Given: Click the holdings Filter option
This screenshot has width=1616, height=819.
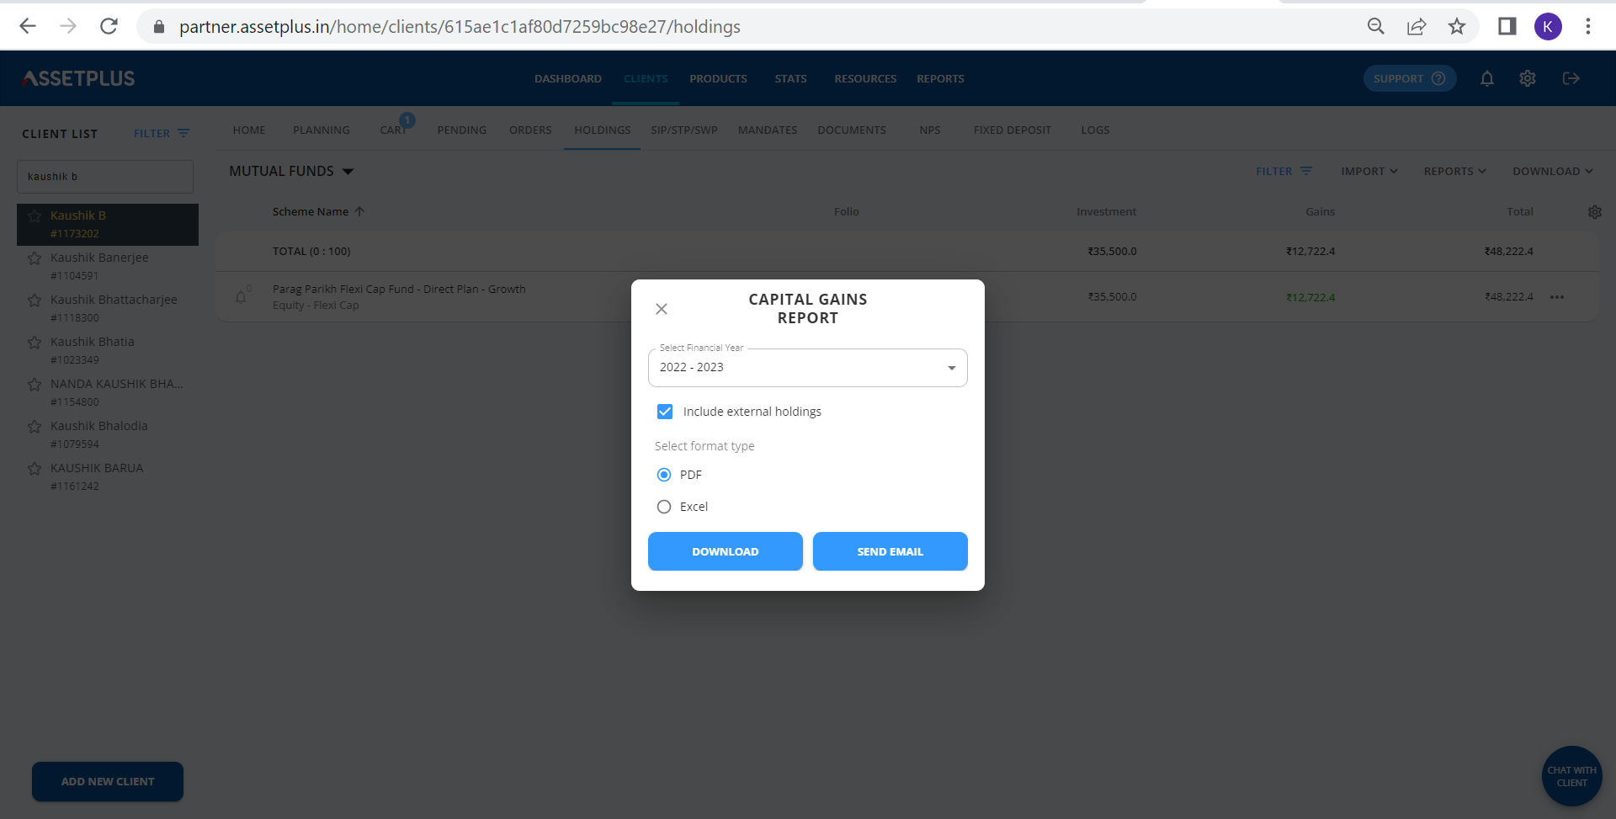Looking at the screenshot, I should coord(1284,171).
